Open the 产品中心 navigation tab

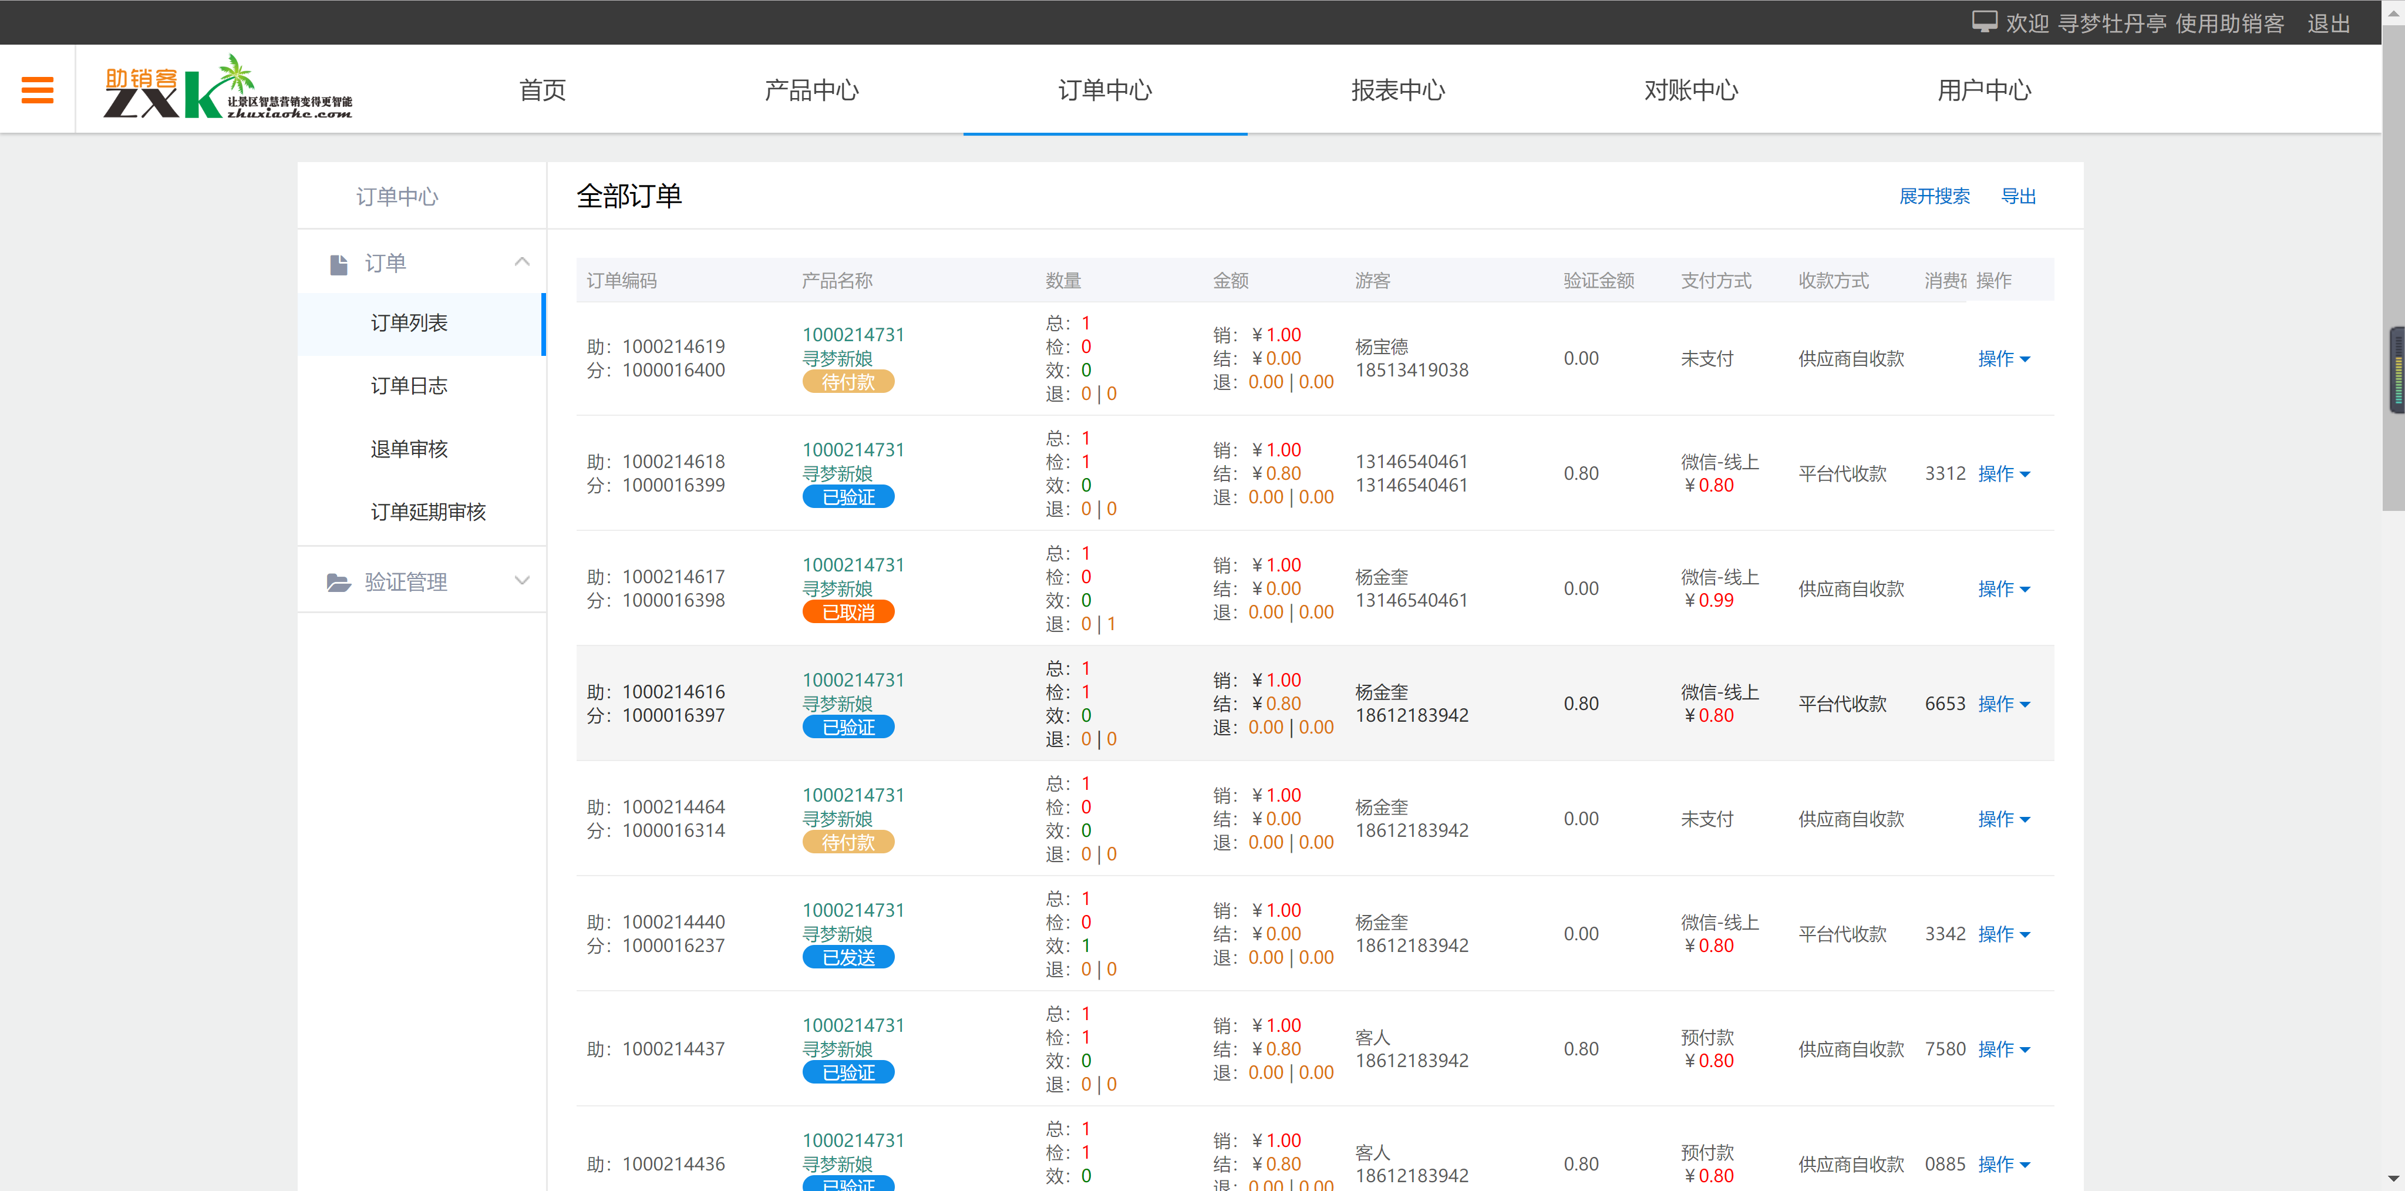tap(811, 90)
